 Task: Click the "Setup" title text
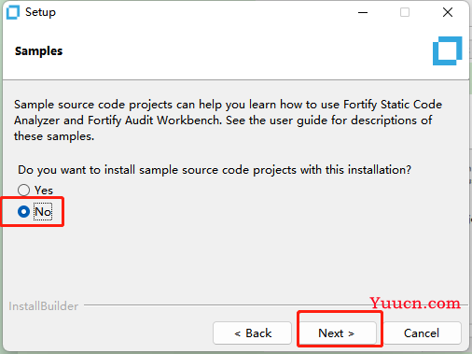pyautogui.click(x=40, y=12)
